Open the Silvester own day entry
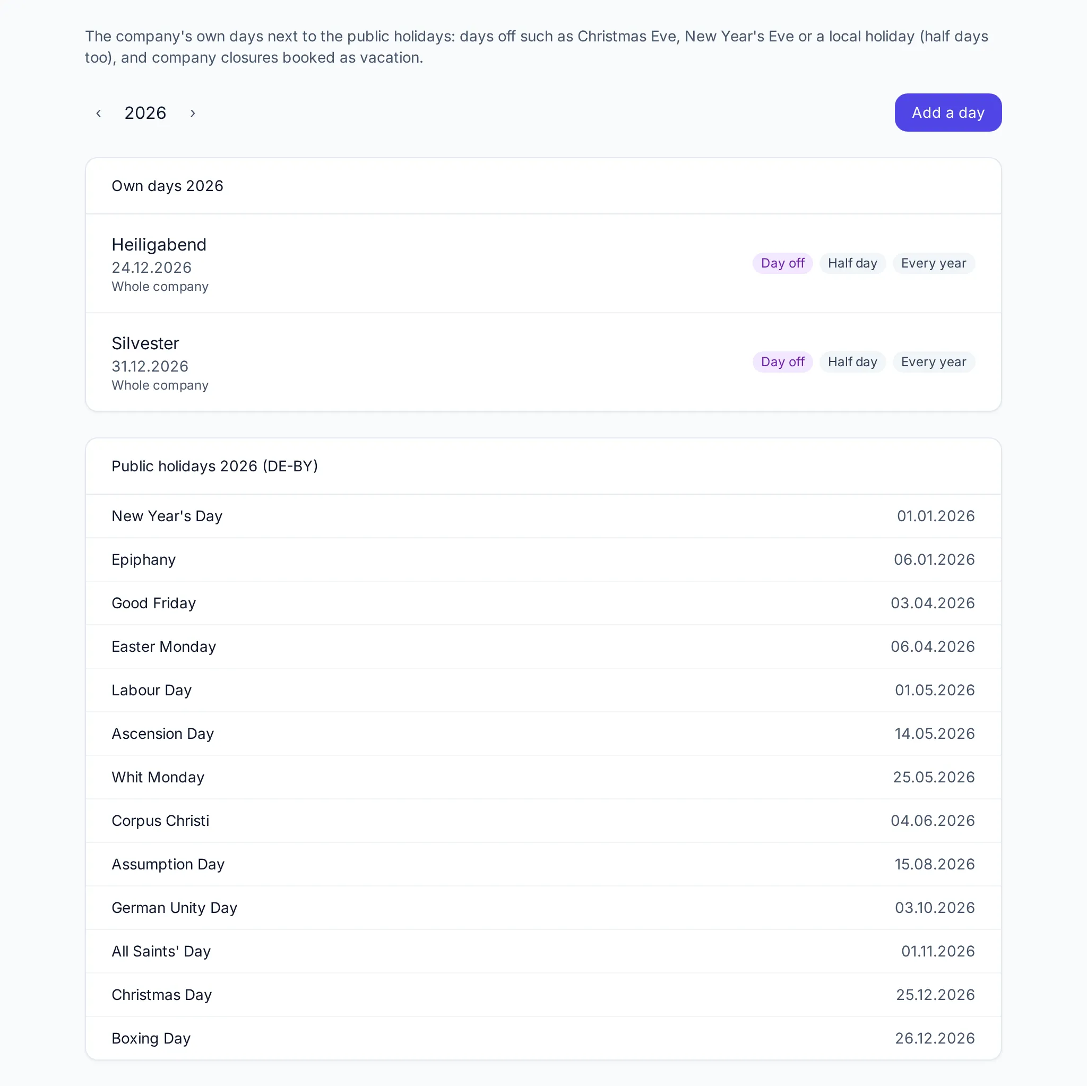Image resolution: width=1087 pixels, height=1086 pixels. click(543, 362)
